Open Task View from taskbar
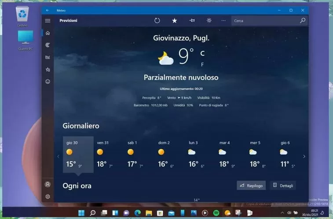Image resolution: width=333 pixels, height=219 pixels. [104, 213]
